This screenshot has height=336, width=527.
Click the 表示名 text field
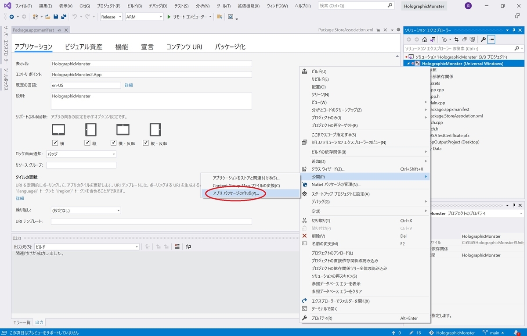pos(152,64)
